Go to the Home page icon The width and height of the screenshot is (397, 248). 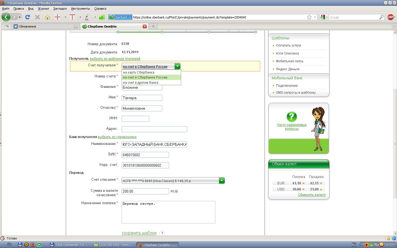click(47, 17)
